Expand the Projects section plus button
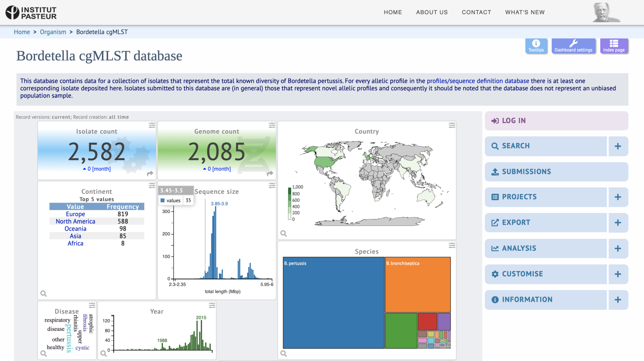The image size is (644, 361). (x=618, y=197)
